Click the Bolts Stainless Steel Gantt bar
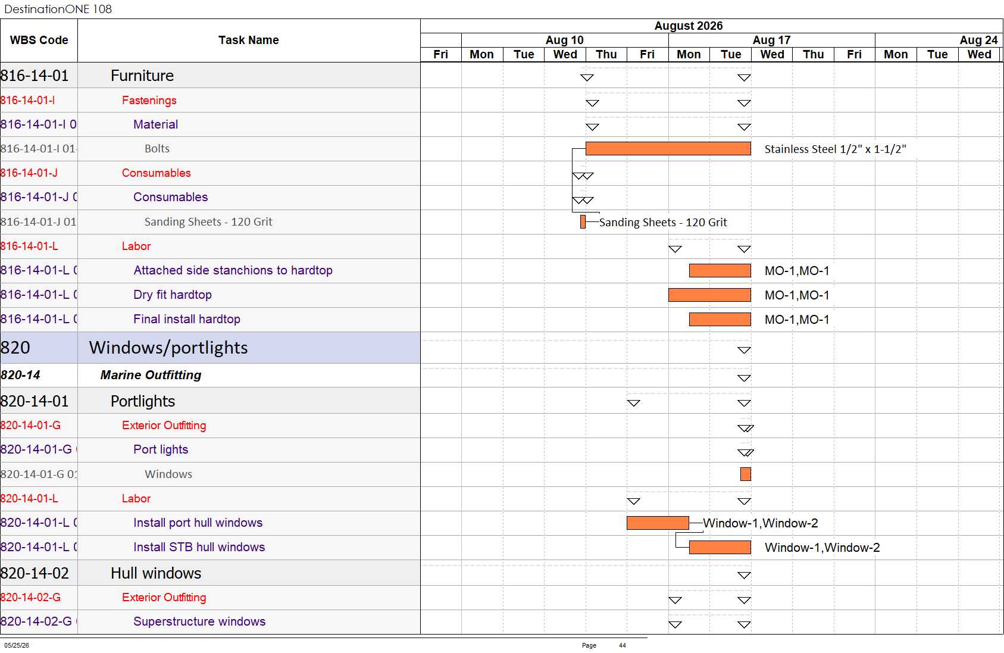 coord(668,149)
